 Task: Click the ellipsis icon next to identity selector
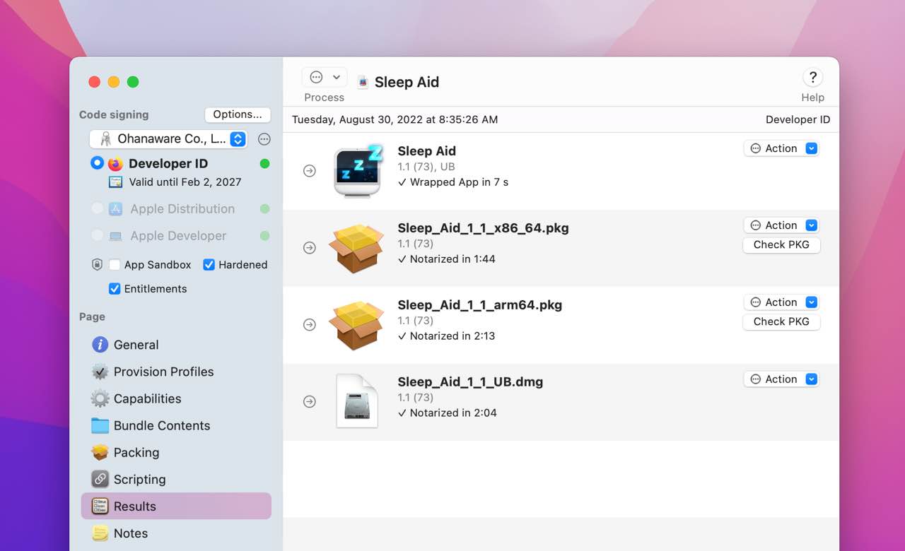[264, 139]
